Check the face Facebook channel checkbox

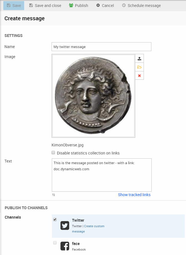point(55,243)
